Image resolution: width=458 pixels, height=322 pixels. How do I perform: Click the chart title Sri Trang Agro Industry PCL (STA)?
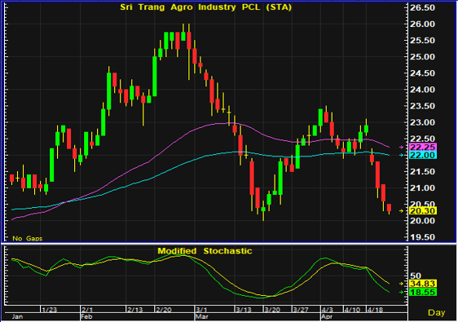205,7
